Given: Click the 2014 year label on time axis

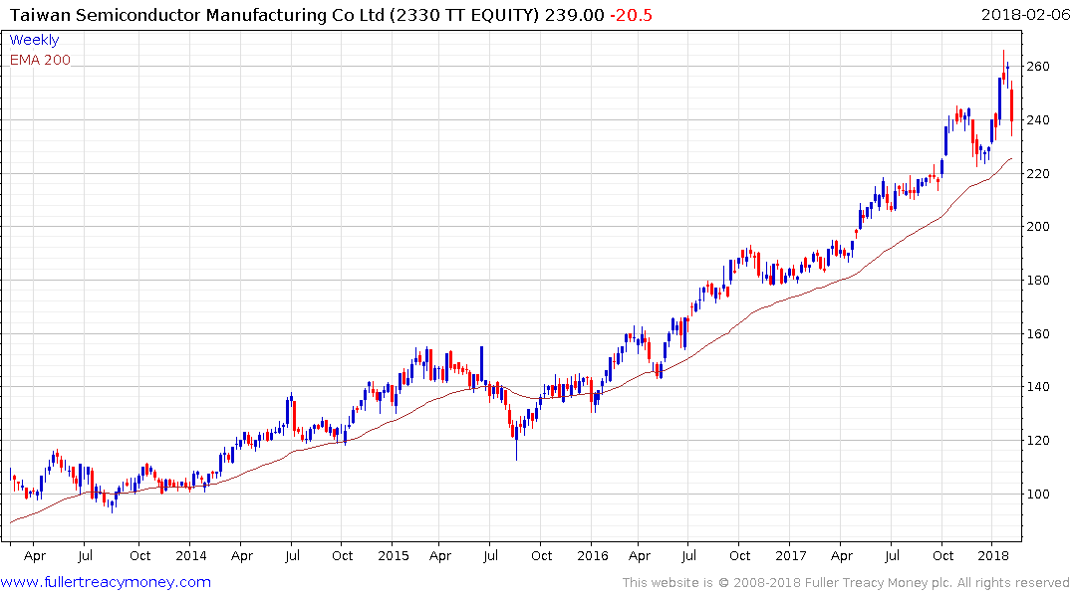Looking at the screenshot, I should pyautogui.click(x=191, y=555).
